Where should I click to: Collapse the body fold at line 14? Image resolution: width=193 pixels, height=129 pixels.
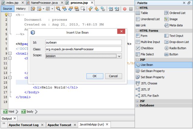[x=10, y=78]
